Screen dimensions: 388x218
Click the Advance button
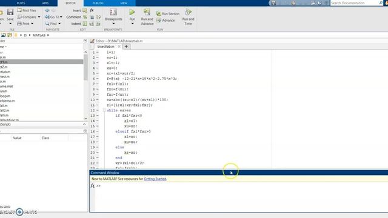tap(166, 21)
